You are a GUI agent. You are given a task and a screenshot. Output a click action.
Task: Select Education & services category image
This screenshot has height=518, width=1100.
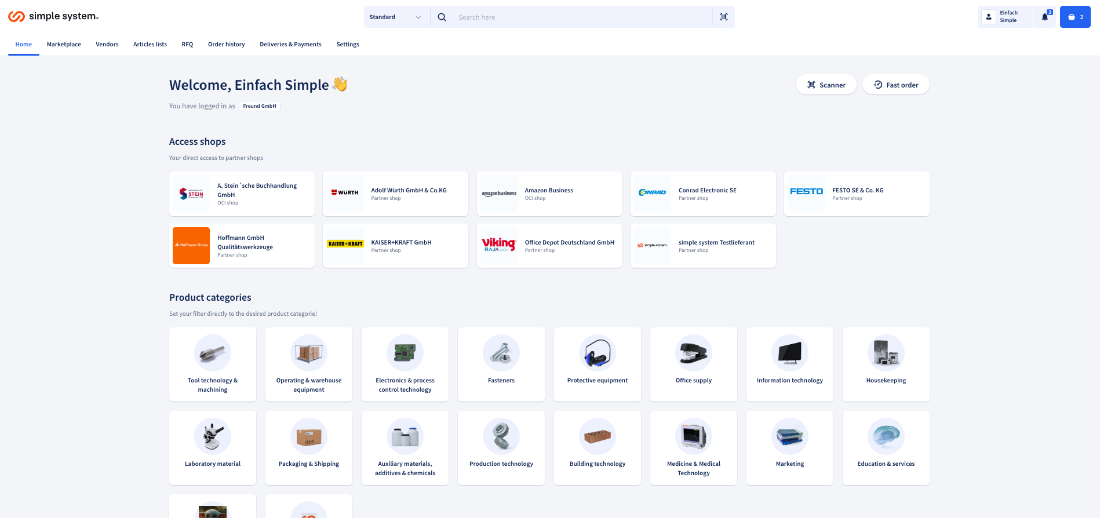tap(886, 436)
